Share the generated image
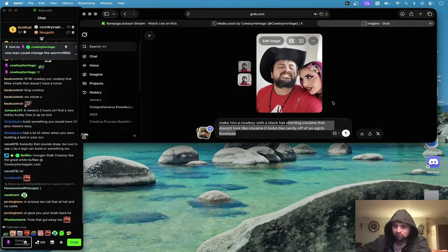Viewport: 448px width, 252px height. point(370,134)
